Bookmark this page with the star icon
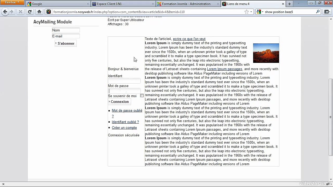 point(246,12)
